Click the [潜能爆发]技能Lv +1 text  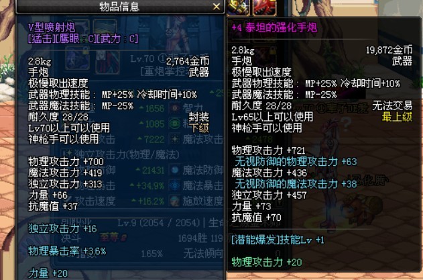tap(278, 240)
